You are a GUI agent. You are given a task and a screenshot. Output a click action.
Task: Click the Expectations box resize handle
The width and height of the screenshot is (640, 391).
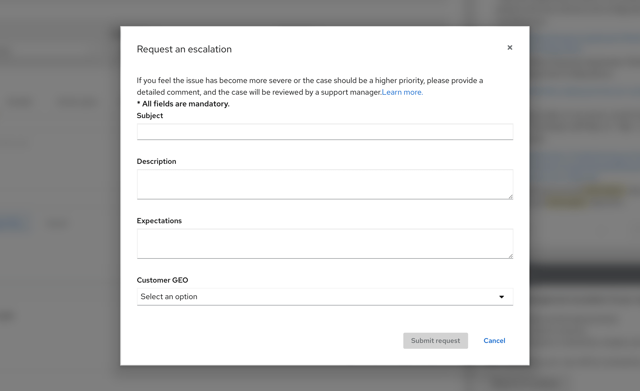510,256
